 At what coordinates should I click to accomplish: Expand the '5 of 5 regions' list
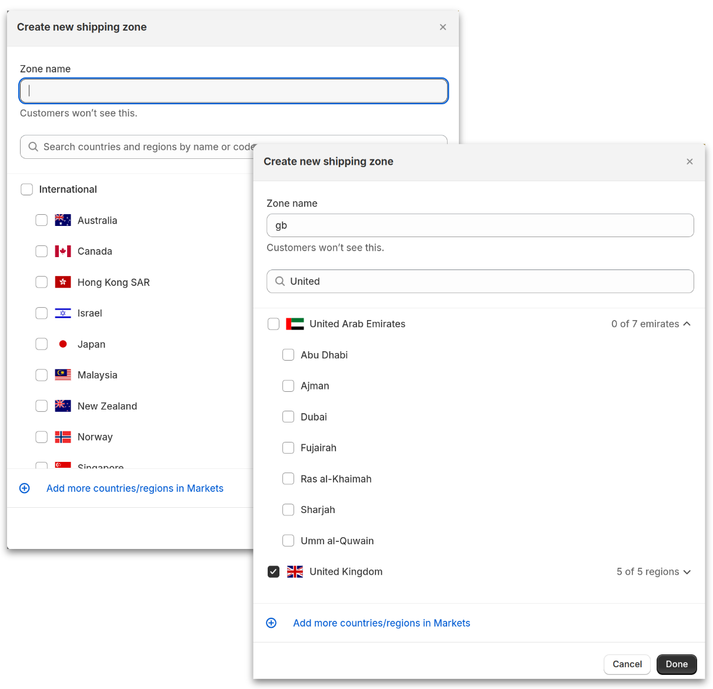[687, 572]
